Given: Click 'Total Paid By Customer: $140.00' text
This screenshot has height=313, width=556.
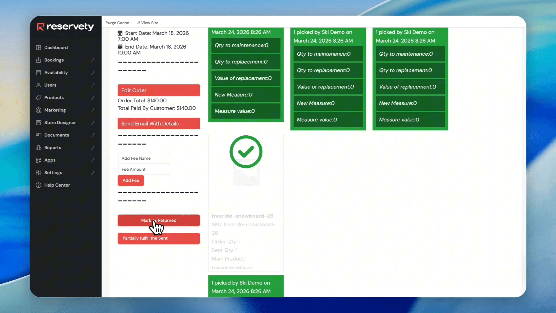Looking at the screenshot, I should pos(157,108).
